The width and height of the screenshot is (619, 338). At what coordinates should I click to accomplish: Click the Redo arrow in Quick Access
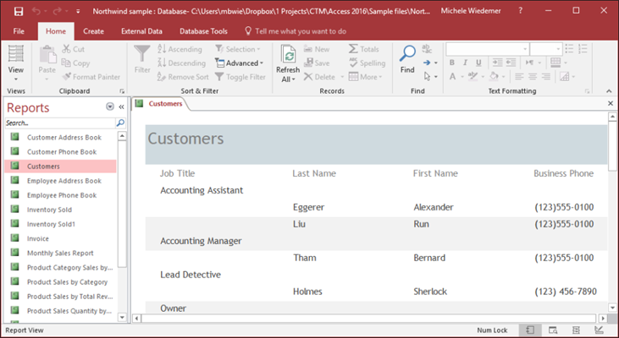pyautogui.click(x=58, y=11)
